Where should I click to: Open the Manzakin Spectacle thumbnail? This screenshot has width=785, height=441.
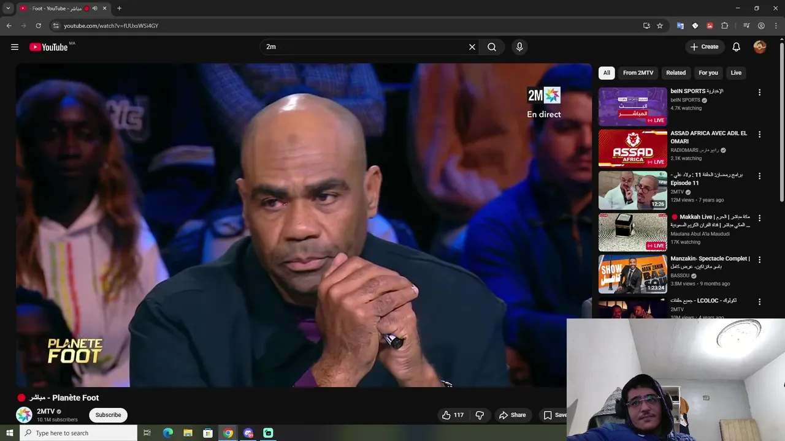pyautogui.click(x=632, y=274)
